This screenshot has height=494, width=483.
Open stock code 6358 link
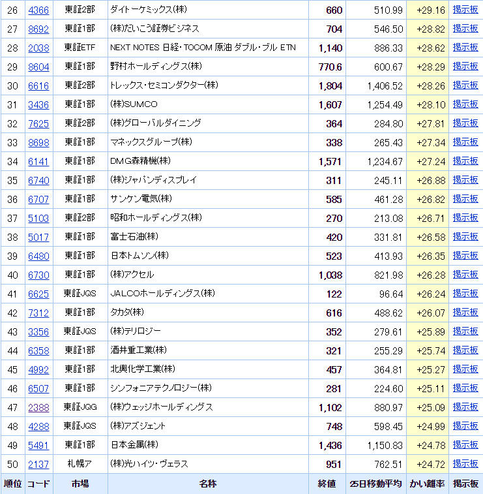(38, 350)
